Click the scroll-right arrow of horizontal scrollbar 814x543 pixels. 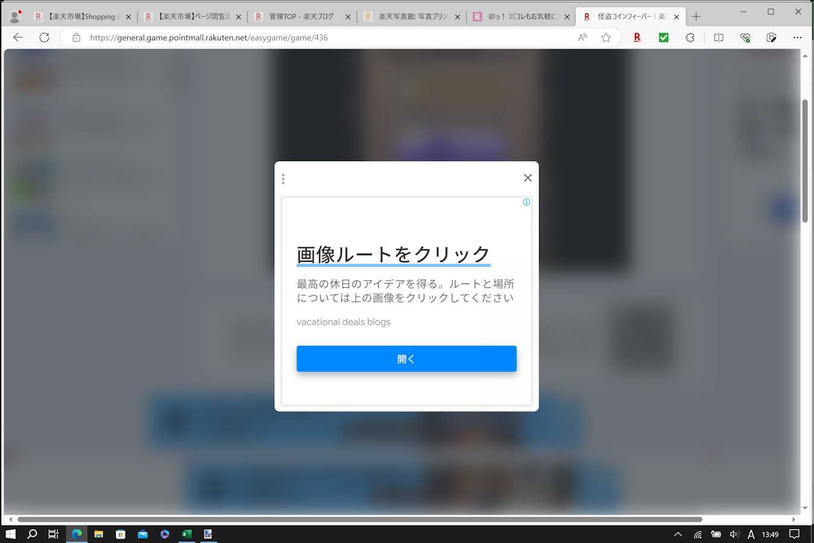(x=793, y=519)
